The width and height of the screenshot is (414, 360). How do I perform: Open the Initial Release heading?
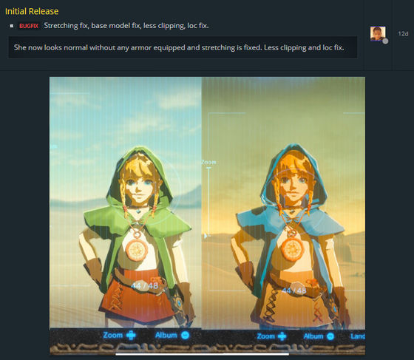(x=32, y=11)
